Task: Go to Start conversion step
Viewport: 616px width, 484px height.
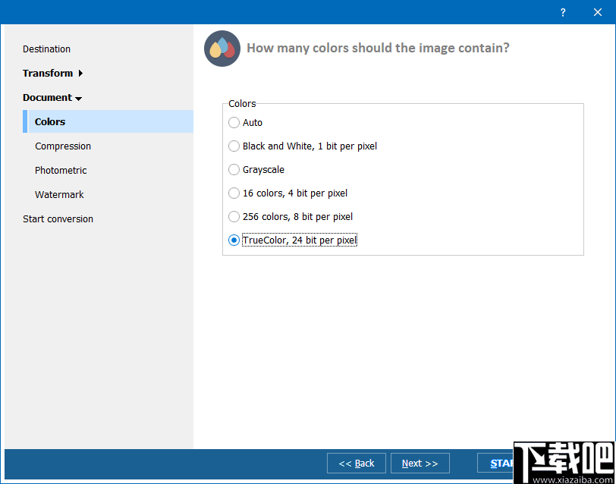Action: point(58,218)
